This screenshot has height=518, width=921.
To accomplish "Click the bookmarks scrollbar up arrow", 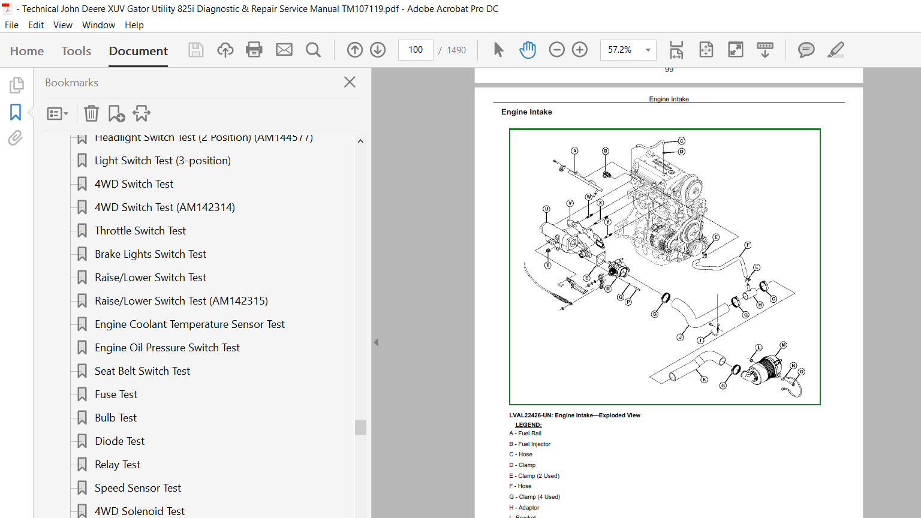I will 360,141.
